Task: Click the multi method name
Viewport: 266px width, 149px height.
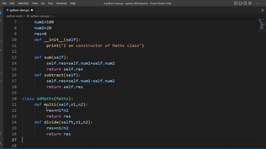Action: click(50, 105)
